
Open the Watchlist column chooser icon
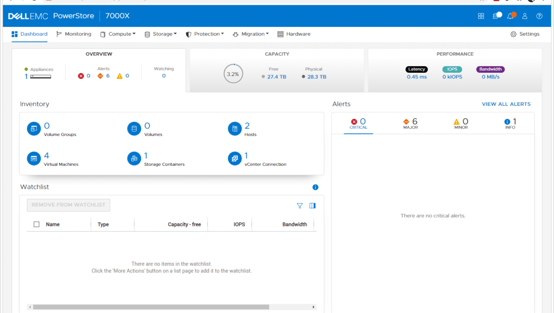(x=313, y=206)
